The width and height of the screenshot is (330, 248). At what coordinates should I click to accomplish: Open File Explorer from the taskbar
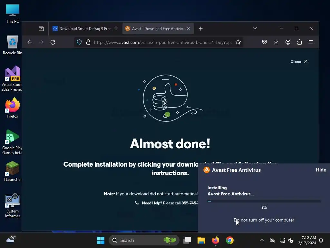[x=201, y=240]
